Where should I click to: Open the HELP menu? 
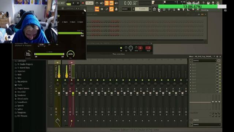[x=63, y=3]
